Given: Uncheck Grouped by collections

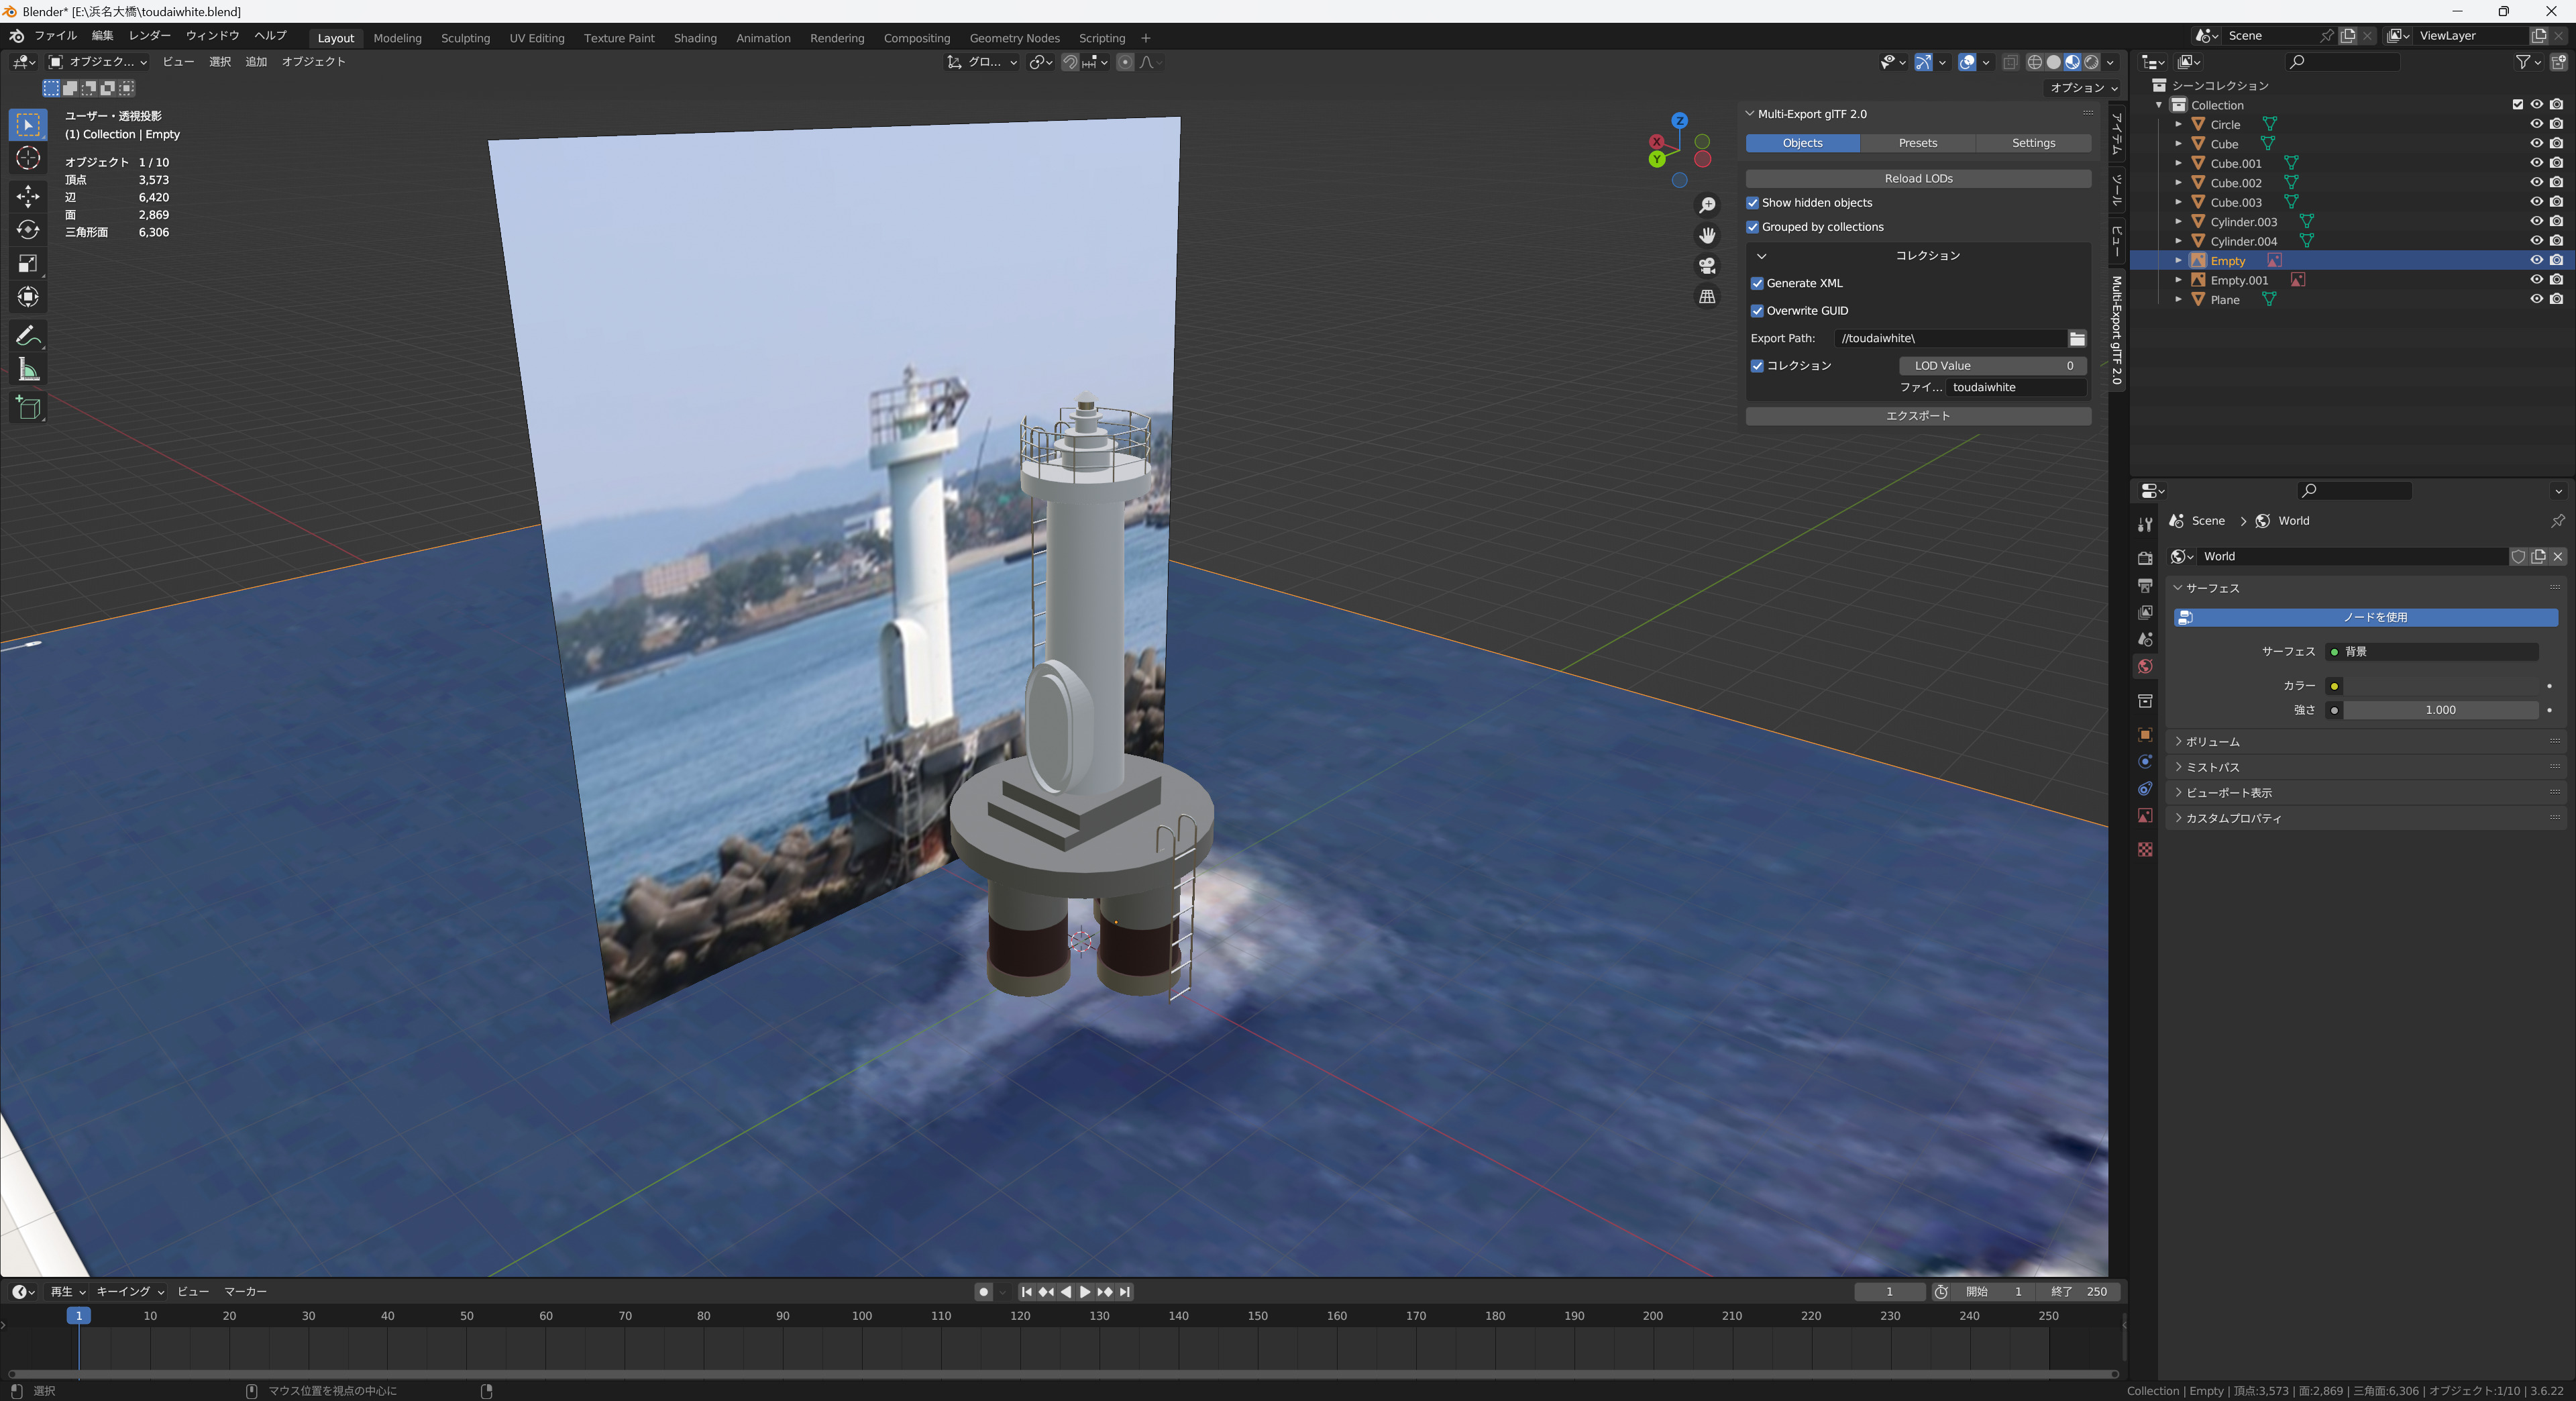Looking at the screenshot, I should click(1752, 227).
